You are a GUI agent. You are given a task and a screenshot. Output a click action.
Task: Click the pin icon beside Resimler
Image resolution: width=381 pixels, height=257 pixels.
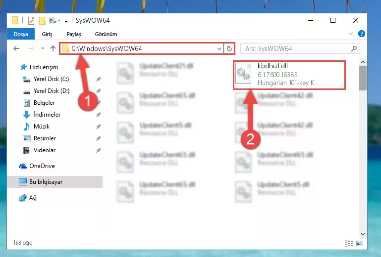(x=98, y=138)
